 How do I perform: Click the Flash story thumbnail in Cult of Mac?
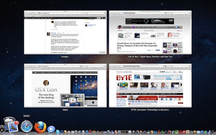pyautogui.click(x=170, y=35)
